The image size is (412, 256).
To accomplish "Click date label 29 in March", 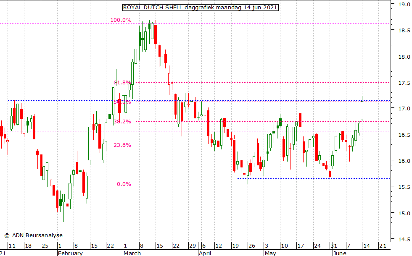I will [193, 246].
